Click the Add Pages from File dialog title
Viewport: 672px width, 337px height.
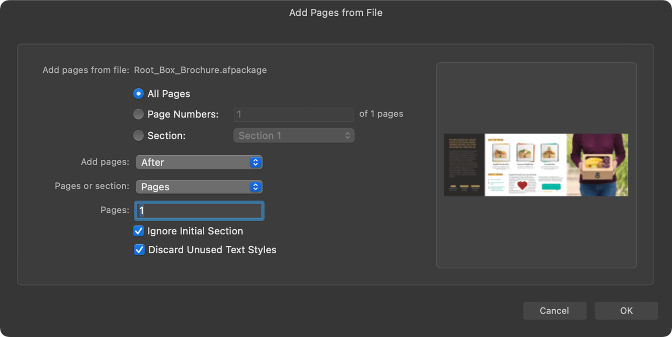(x=335, y=12)
